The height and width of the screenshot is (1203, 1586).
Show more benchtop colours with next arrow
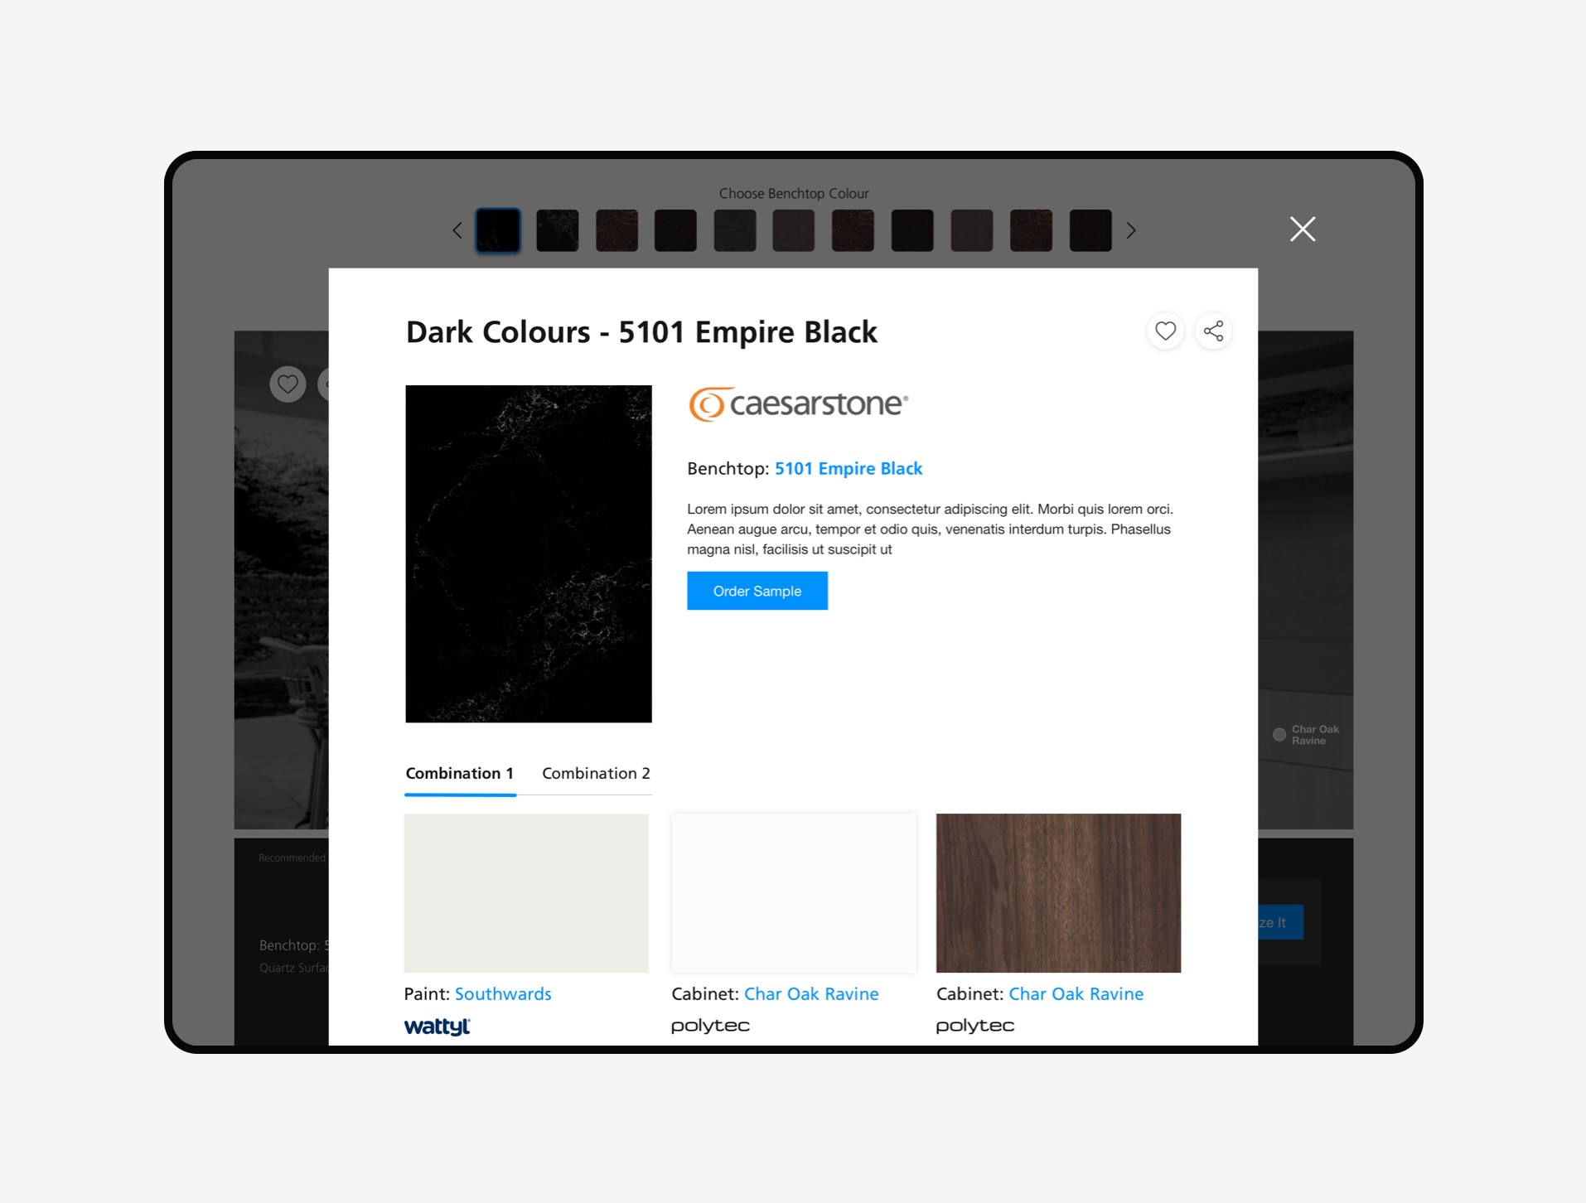click(1131, 230)
